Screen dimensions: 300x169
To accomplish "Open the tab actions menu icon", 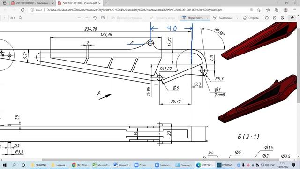I will click(x=5, y=3).
